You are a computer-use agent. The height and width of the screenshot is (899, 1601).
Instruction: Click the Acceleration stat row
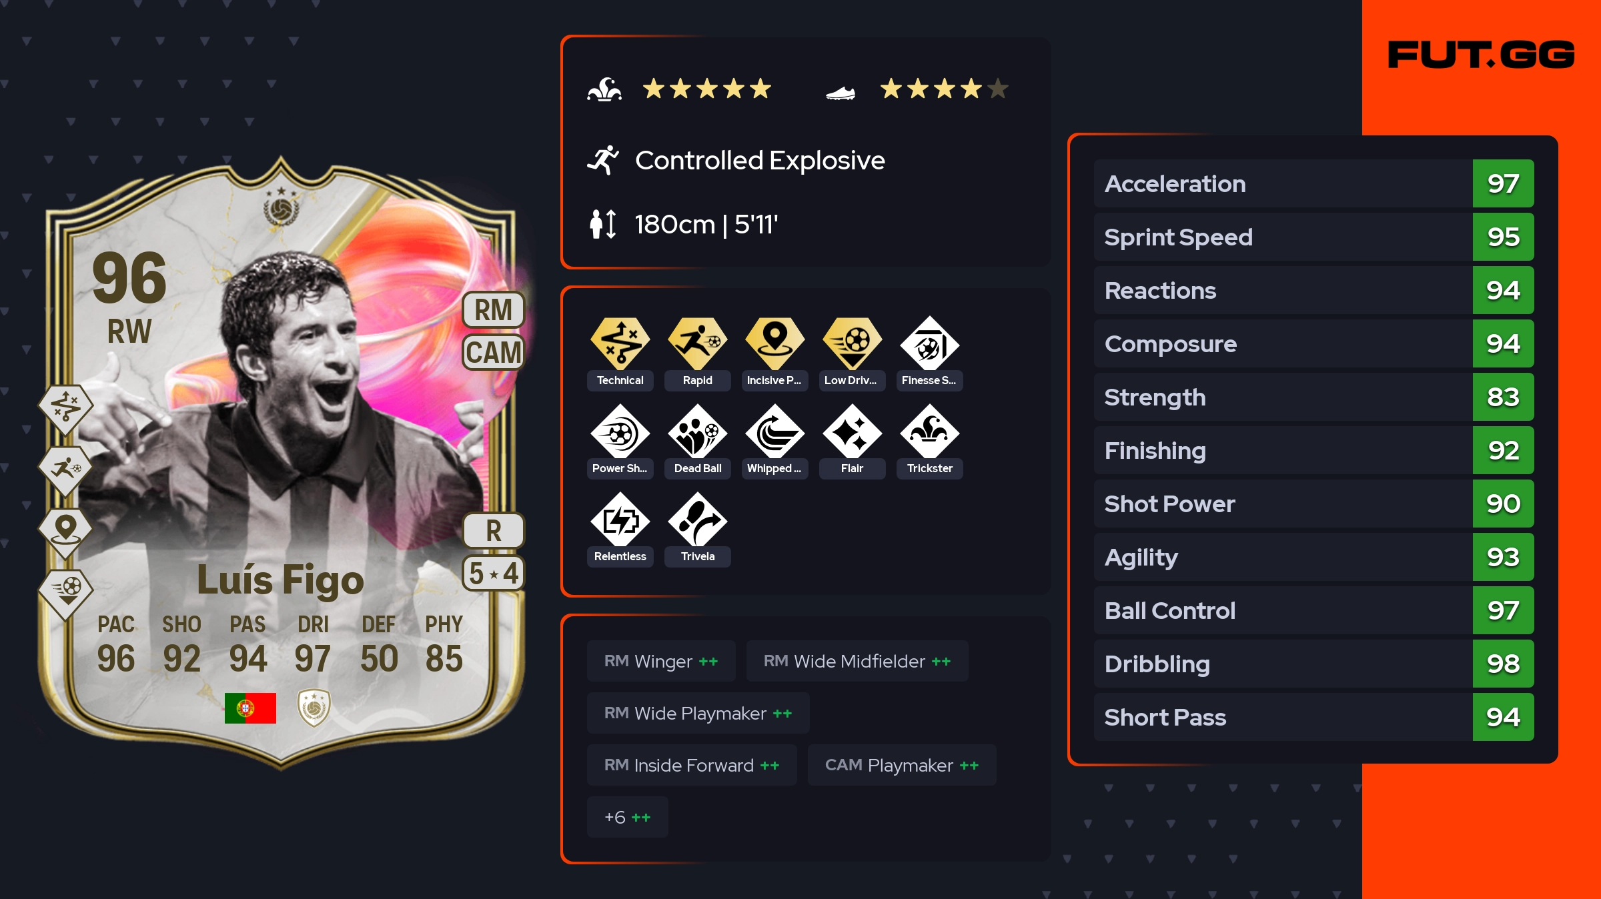pos(1313,183)
